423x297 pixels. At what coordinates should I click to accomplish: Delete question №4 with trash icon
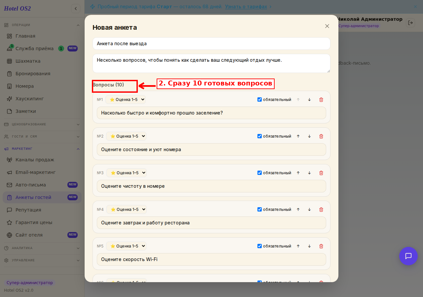click(321, 210)
